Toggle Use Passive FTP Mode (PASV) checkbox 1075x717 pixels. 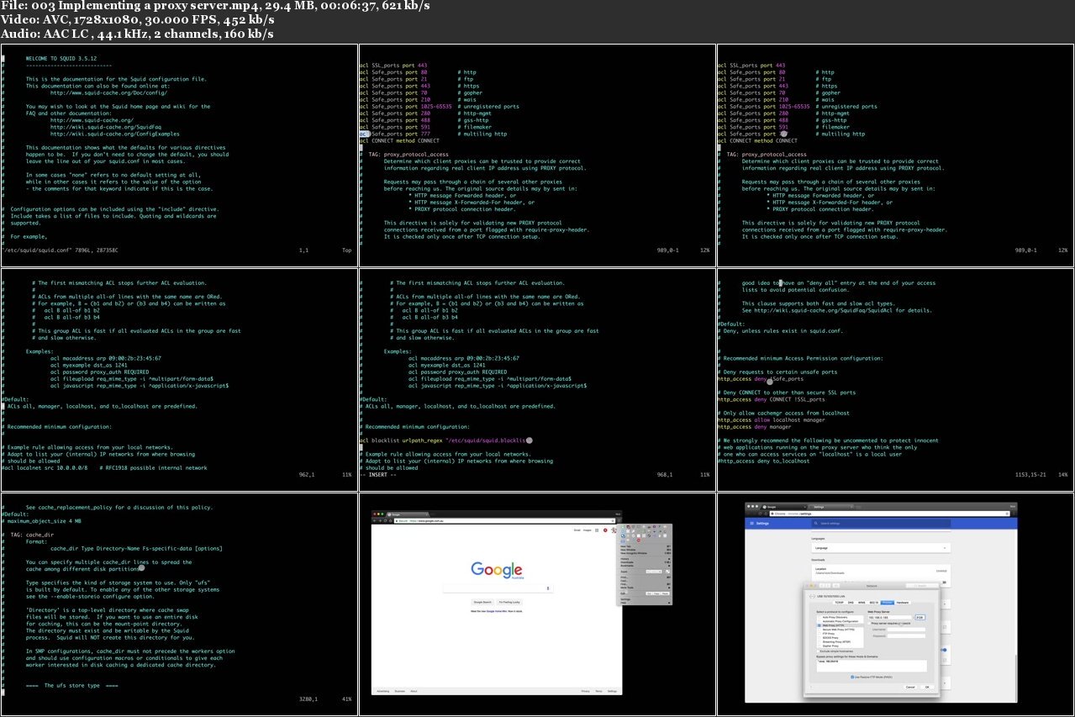[853, 677]
